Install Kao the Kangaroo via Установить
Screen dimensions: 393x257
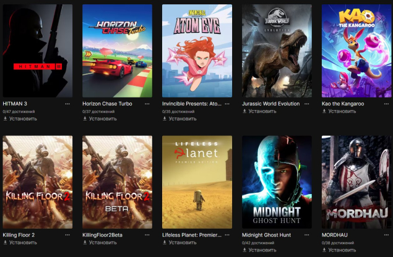coord(339,111)
